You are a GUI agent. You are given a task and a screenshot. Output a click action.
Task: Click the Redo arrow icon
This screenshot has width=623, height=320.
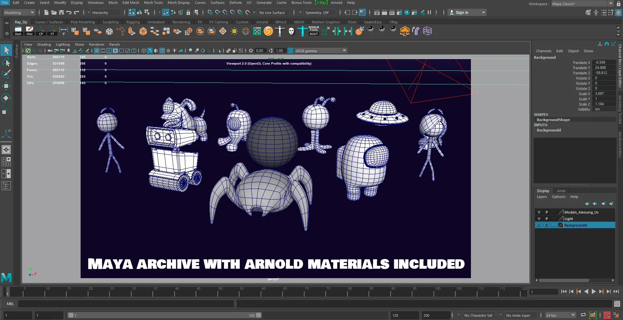(76, 13)
